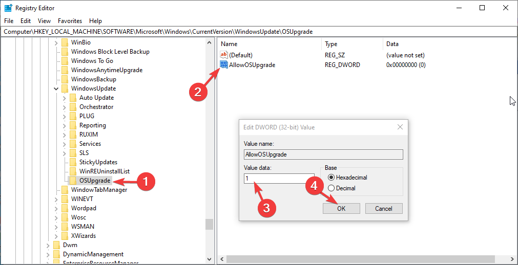Select the DynamicManagement tree item
518x265 pixels.
point(93,254)
